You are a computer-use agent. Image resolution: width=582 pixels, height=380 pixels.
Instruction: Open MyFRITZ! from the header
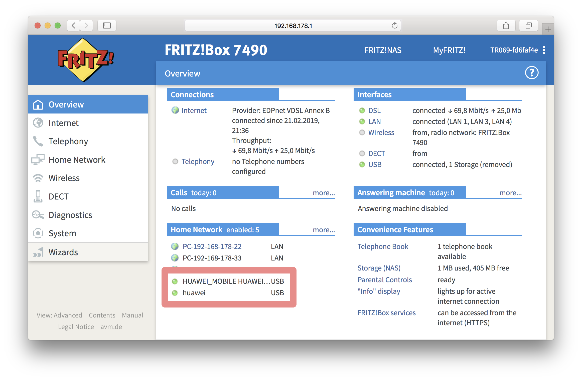point(449,50)
